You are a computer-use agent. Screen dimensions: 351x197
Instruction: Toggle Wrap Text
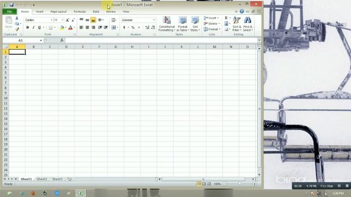[x=114, y=20]
